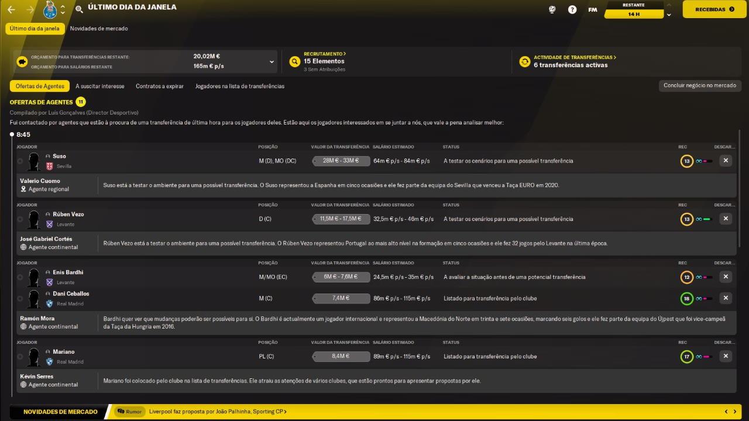Click the club switcher up-down arrows
Image resolution: width=749 pixels, height=421 pixels.
63,9
